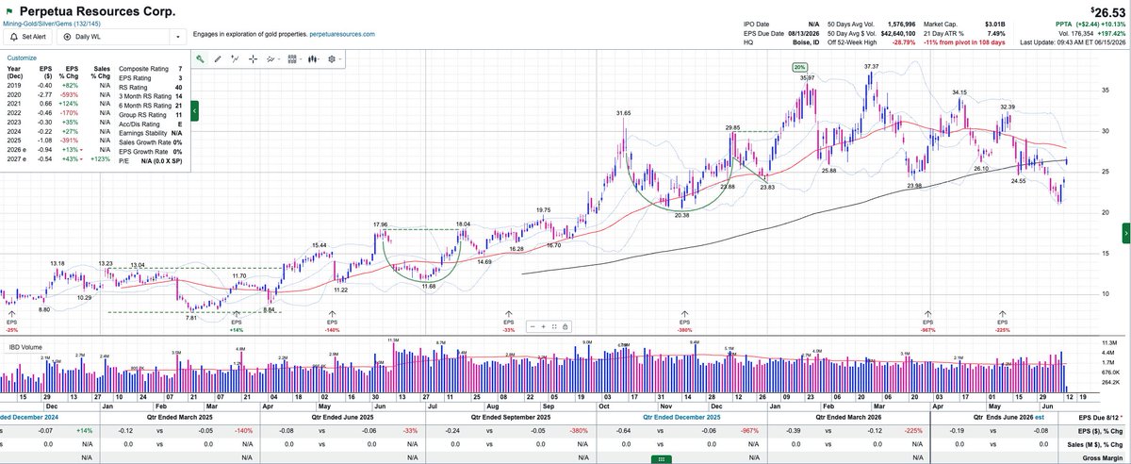
Task: Click the EPS -140% earnings marker
Action: (x=332, y=321)
